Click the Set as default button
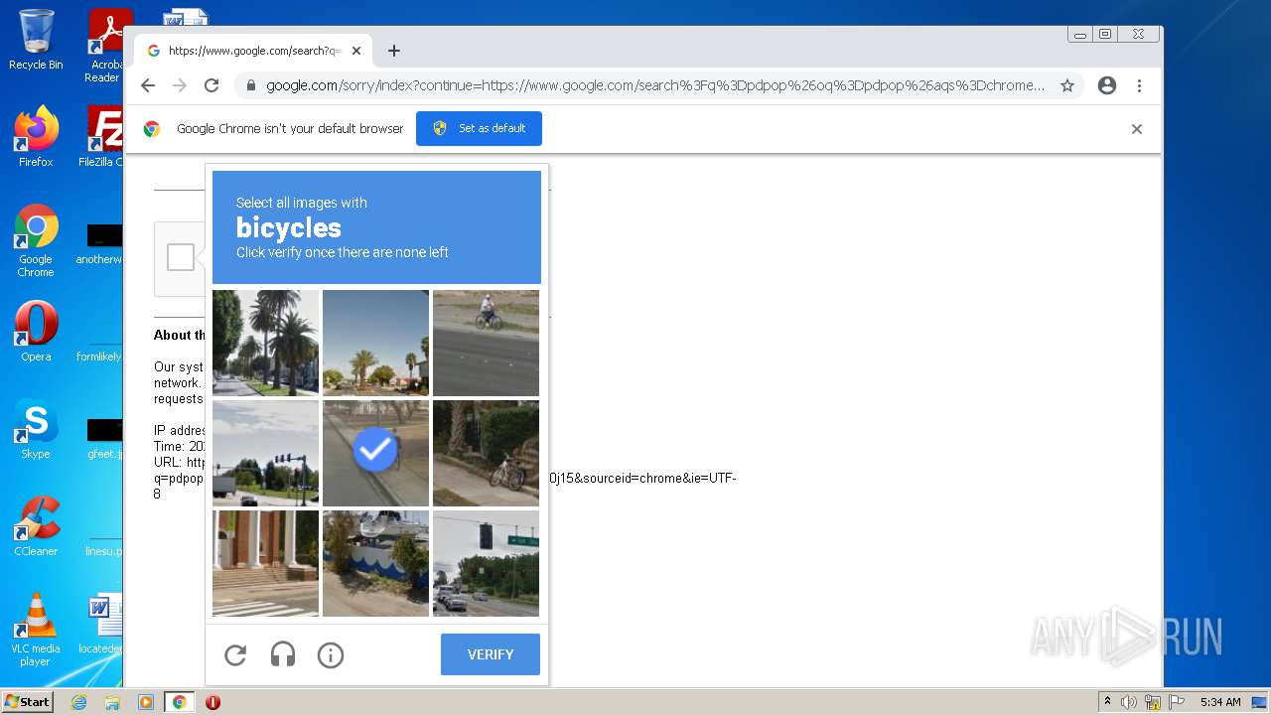Viewport: 1271px width, 715px height. coord(479,128)
